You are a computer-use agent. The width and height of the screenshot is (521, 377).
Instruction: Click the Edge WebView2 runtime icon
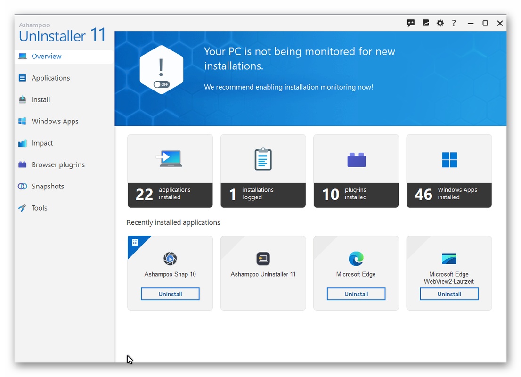pos(449,258)
